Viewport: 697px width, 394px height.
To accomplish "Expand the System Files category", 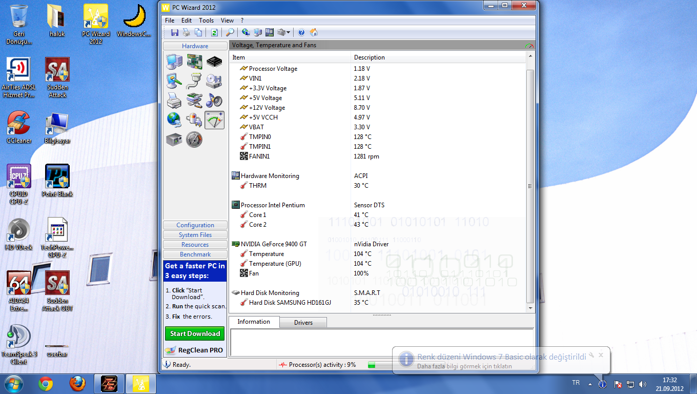I will tap(195, 235).
